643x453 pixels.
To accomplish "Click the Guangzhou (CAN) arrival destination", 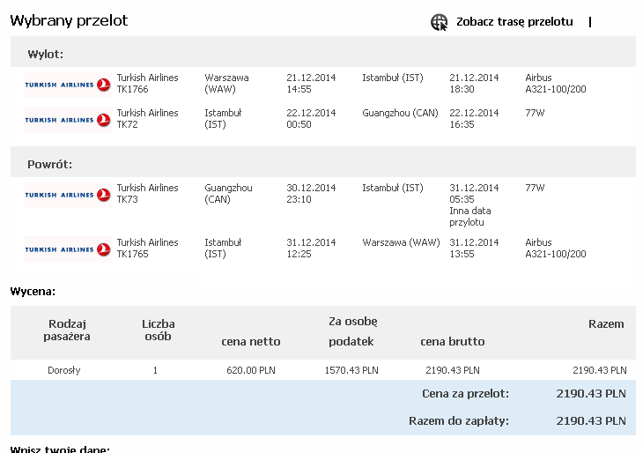I will (x=400, y=113).
